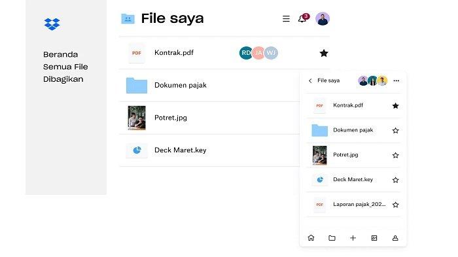The height and width of the screenshot is (257, 458).
Task: Open the user profile avatar in header
Action: [323, 19]
